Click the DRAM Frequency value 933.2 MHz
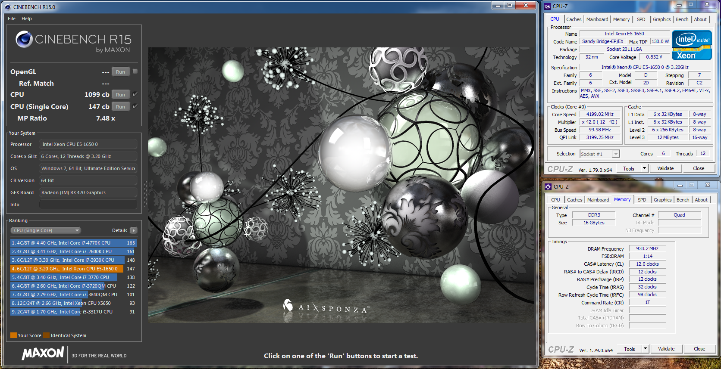The width and height of the screenshot is (721, 369). coord(647,248)
